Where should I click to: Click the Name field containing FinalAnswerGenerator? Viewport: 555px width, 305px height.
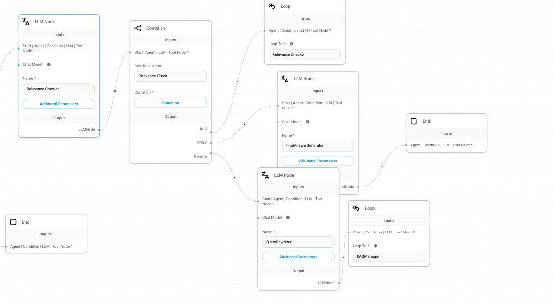pyautogui.click(x=318, y=146)
